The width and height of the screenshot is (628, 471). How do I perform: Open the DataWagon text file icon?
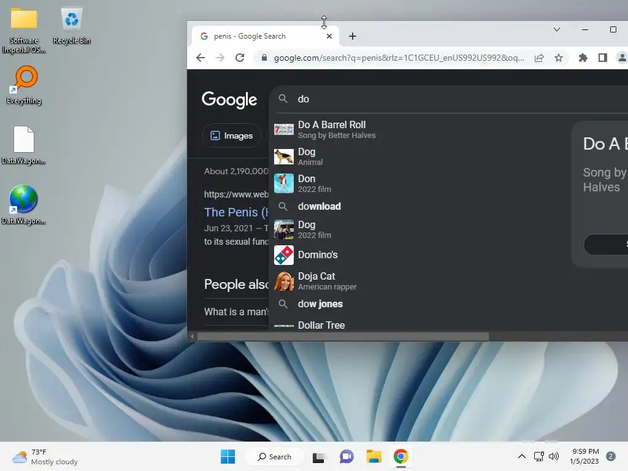(24, 145)
